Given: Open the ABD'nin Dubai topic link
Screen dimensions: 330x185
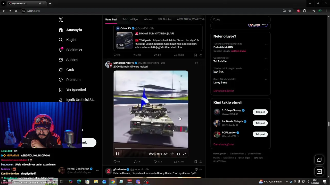Looking at the screenshot, I should coord(238,51).
